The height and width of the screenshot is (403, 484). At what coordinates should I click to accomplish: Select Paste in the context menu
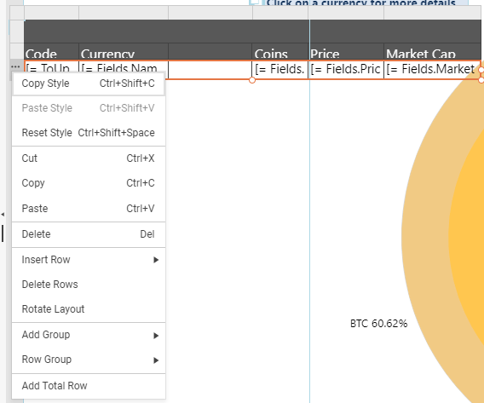pyautogui.click(x=89, y=209)
